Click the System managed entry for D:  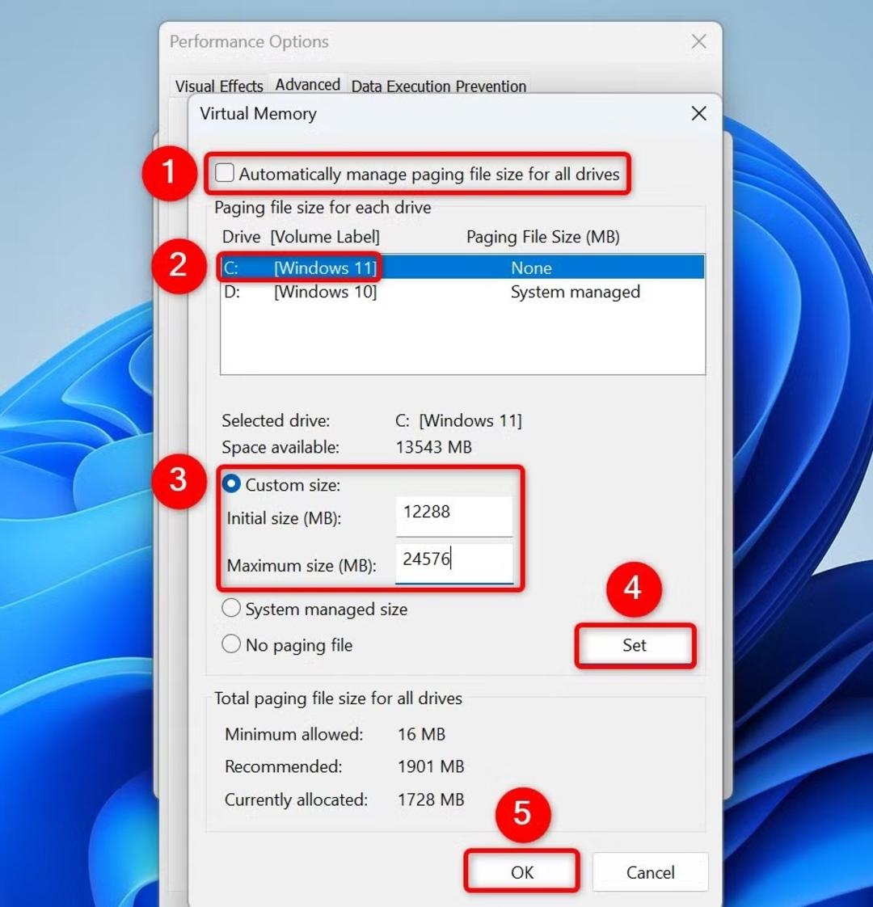(575, 292)
